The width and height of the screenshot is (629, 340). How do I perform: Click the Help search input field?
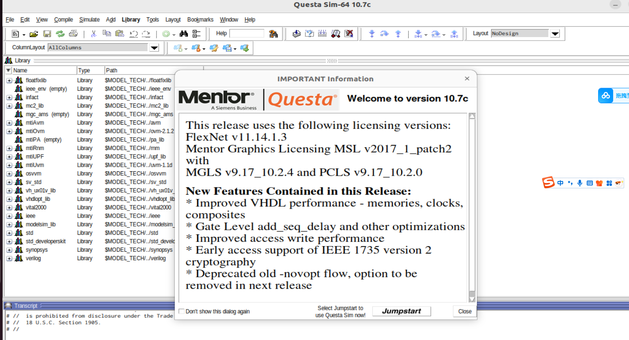[x=247, y=33]
